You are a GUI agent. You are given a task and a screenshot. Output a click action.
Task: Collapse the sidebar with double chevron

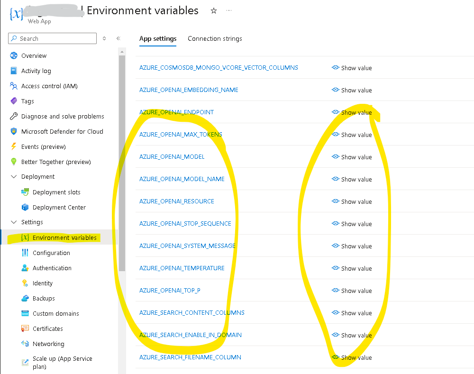pos(118,38)
